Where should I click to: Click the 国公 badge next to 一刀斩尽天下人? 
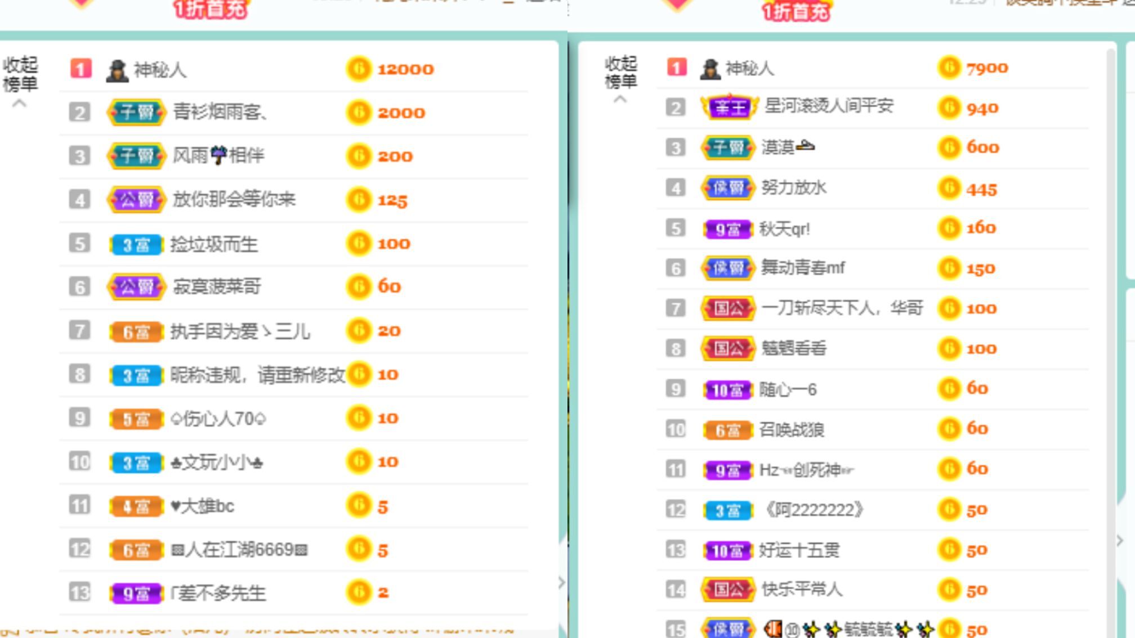[728, 308]
